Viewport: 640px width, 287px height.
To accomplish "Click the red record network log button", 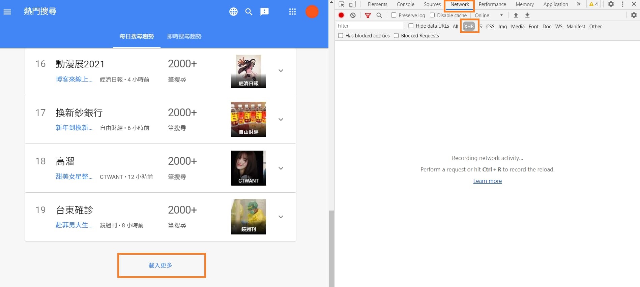I will (x=341, y=15).
